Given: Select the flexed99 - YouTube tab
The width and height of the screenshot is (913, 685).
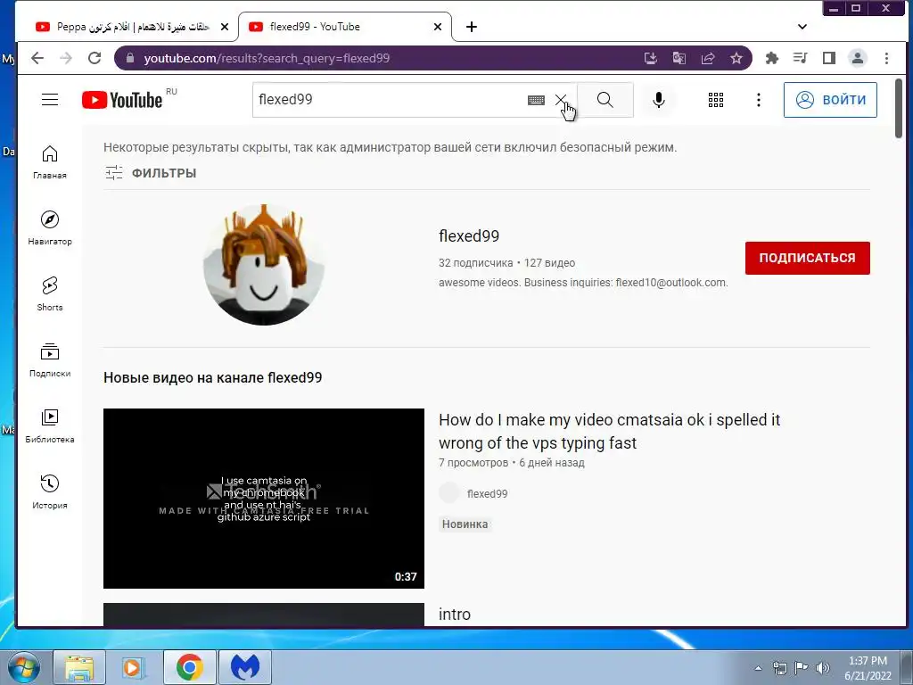Looking at the screenshot, I should pyautogui.click(x=345, y=27).
